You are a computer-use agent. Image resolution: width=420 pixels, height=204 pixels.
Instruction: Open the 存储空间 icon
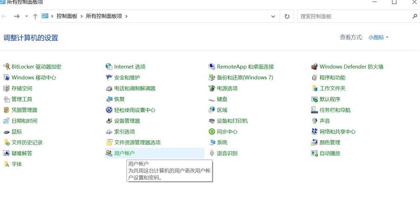pos(7,88)
